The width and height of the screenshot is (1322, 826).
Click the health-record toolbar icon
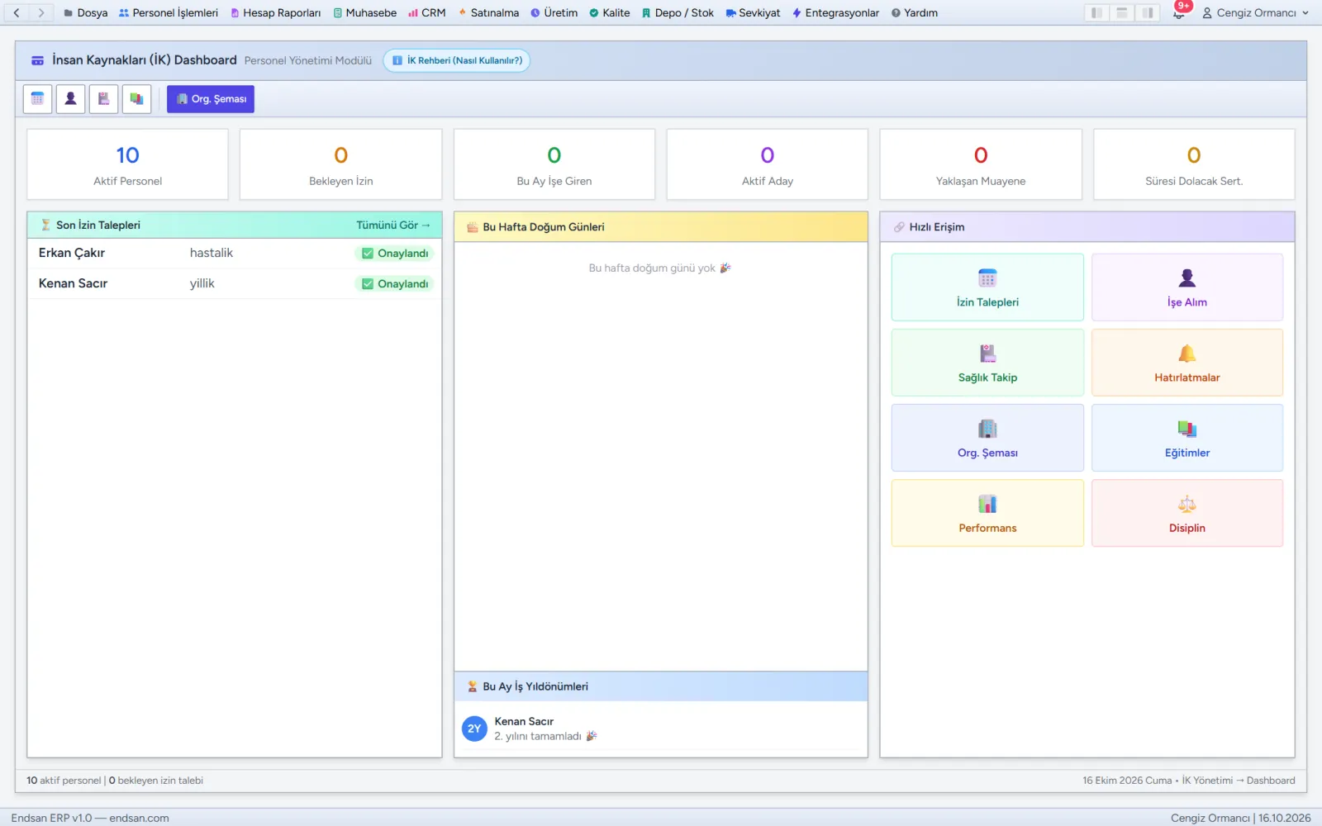click(x=103, y=99)
